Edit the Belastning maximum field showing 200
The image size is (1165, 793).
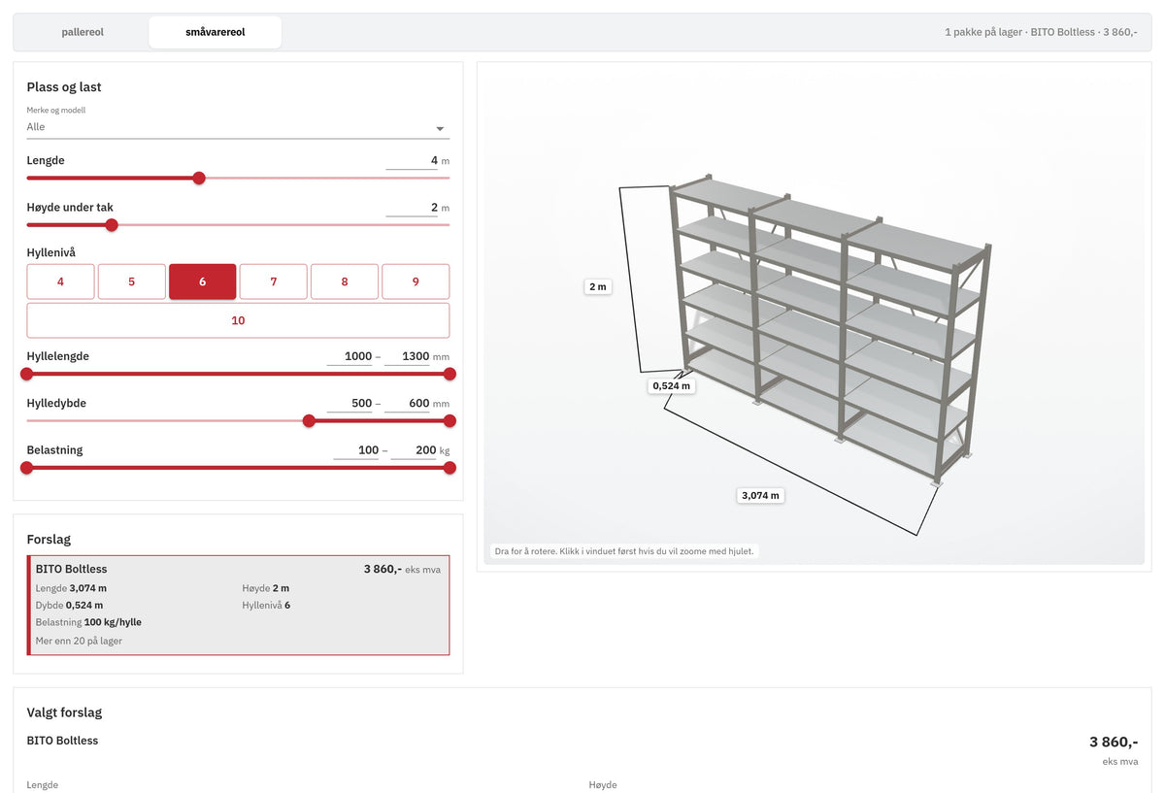point(414,449)
